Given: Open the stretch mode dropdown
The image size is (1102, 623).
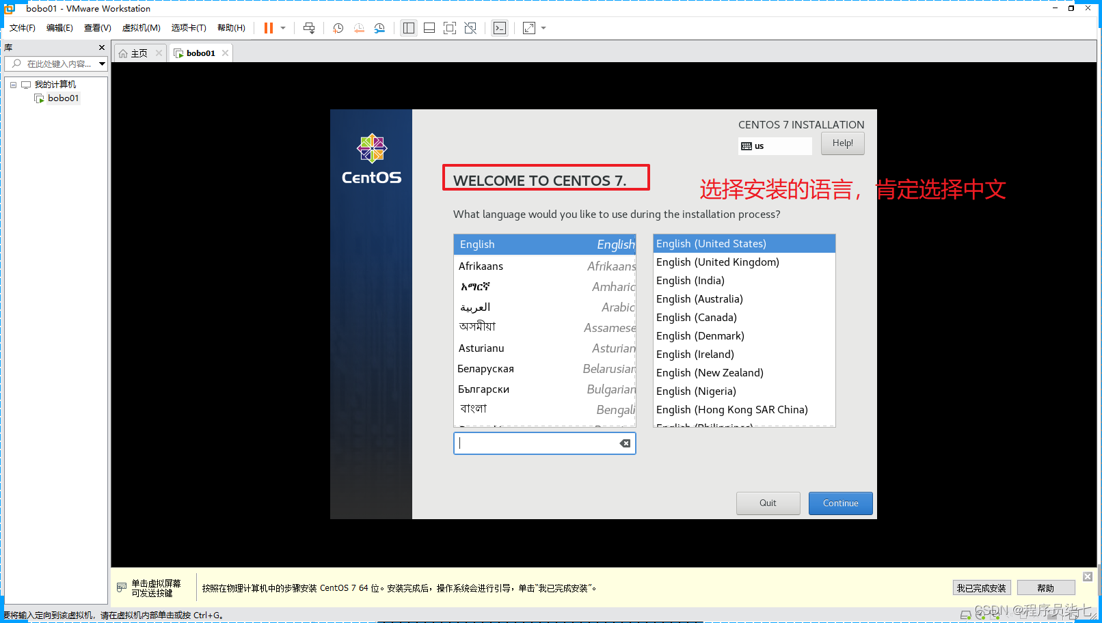Looking at the screenshot, I should (542, 28).
